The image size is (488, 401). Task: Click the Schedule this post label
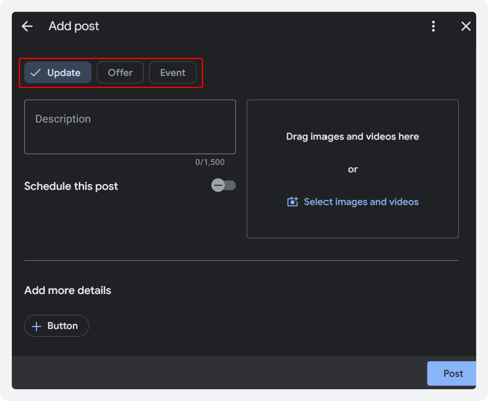pyautogui.click(x=71, y=186)
